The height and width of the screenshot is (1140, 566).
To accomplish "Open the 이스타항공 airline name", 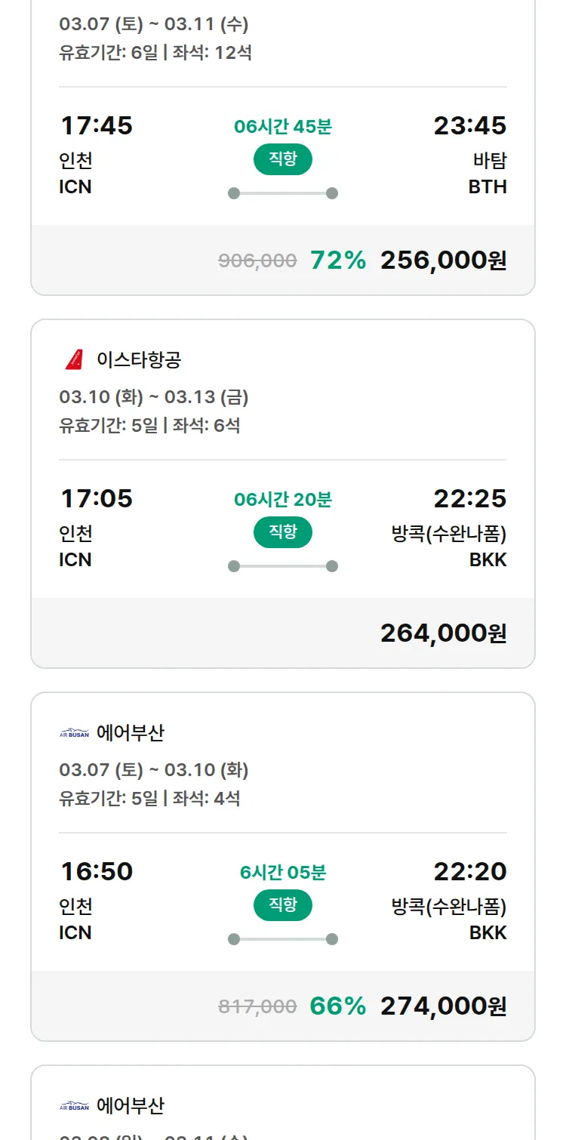I will 139,360.
